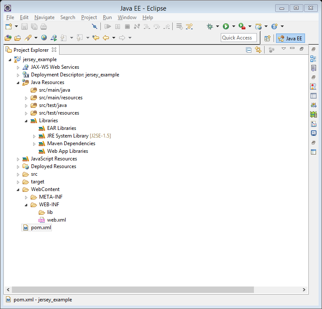The image size is (322, 309).
Task: Open dropdown next to Run icon
Action: point(234,26)
